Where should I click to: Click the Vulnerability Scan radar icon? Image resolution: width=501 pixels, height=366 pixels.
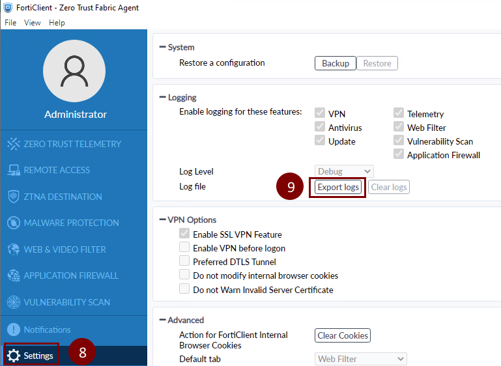[x=14, y=302]
